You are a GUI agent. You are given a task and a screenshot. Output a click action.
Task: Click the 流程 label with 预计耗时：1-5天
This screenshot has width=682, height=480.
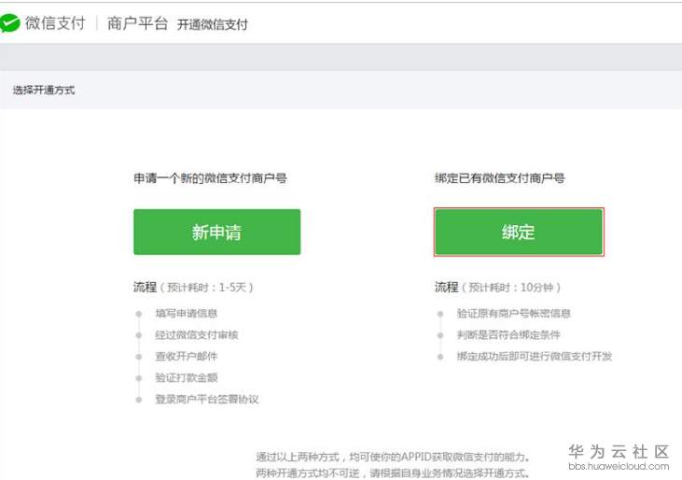pyautogui.click(x=193, y=288)
